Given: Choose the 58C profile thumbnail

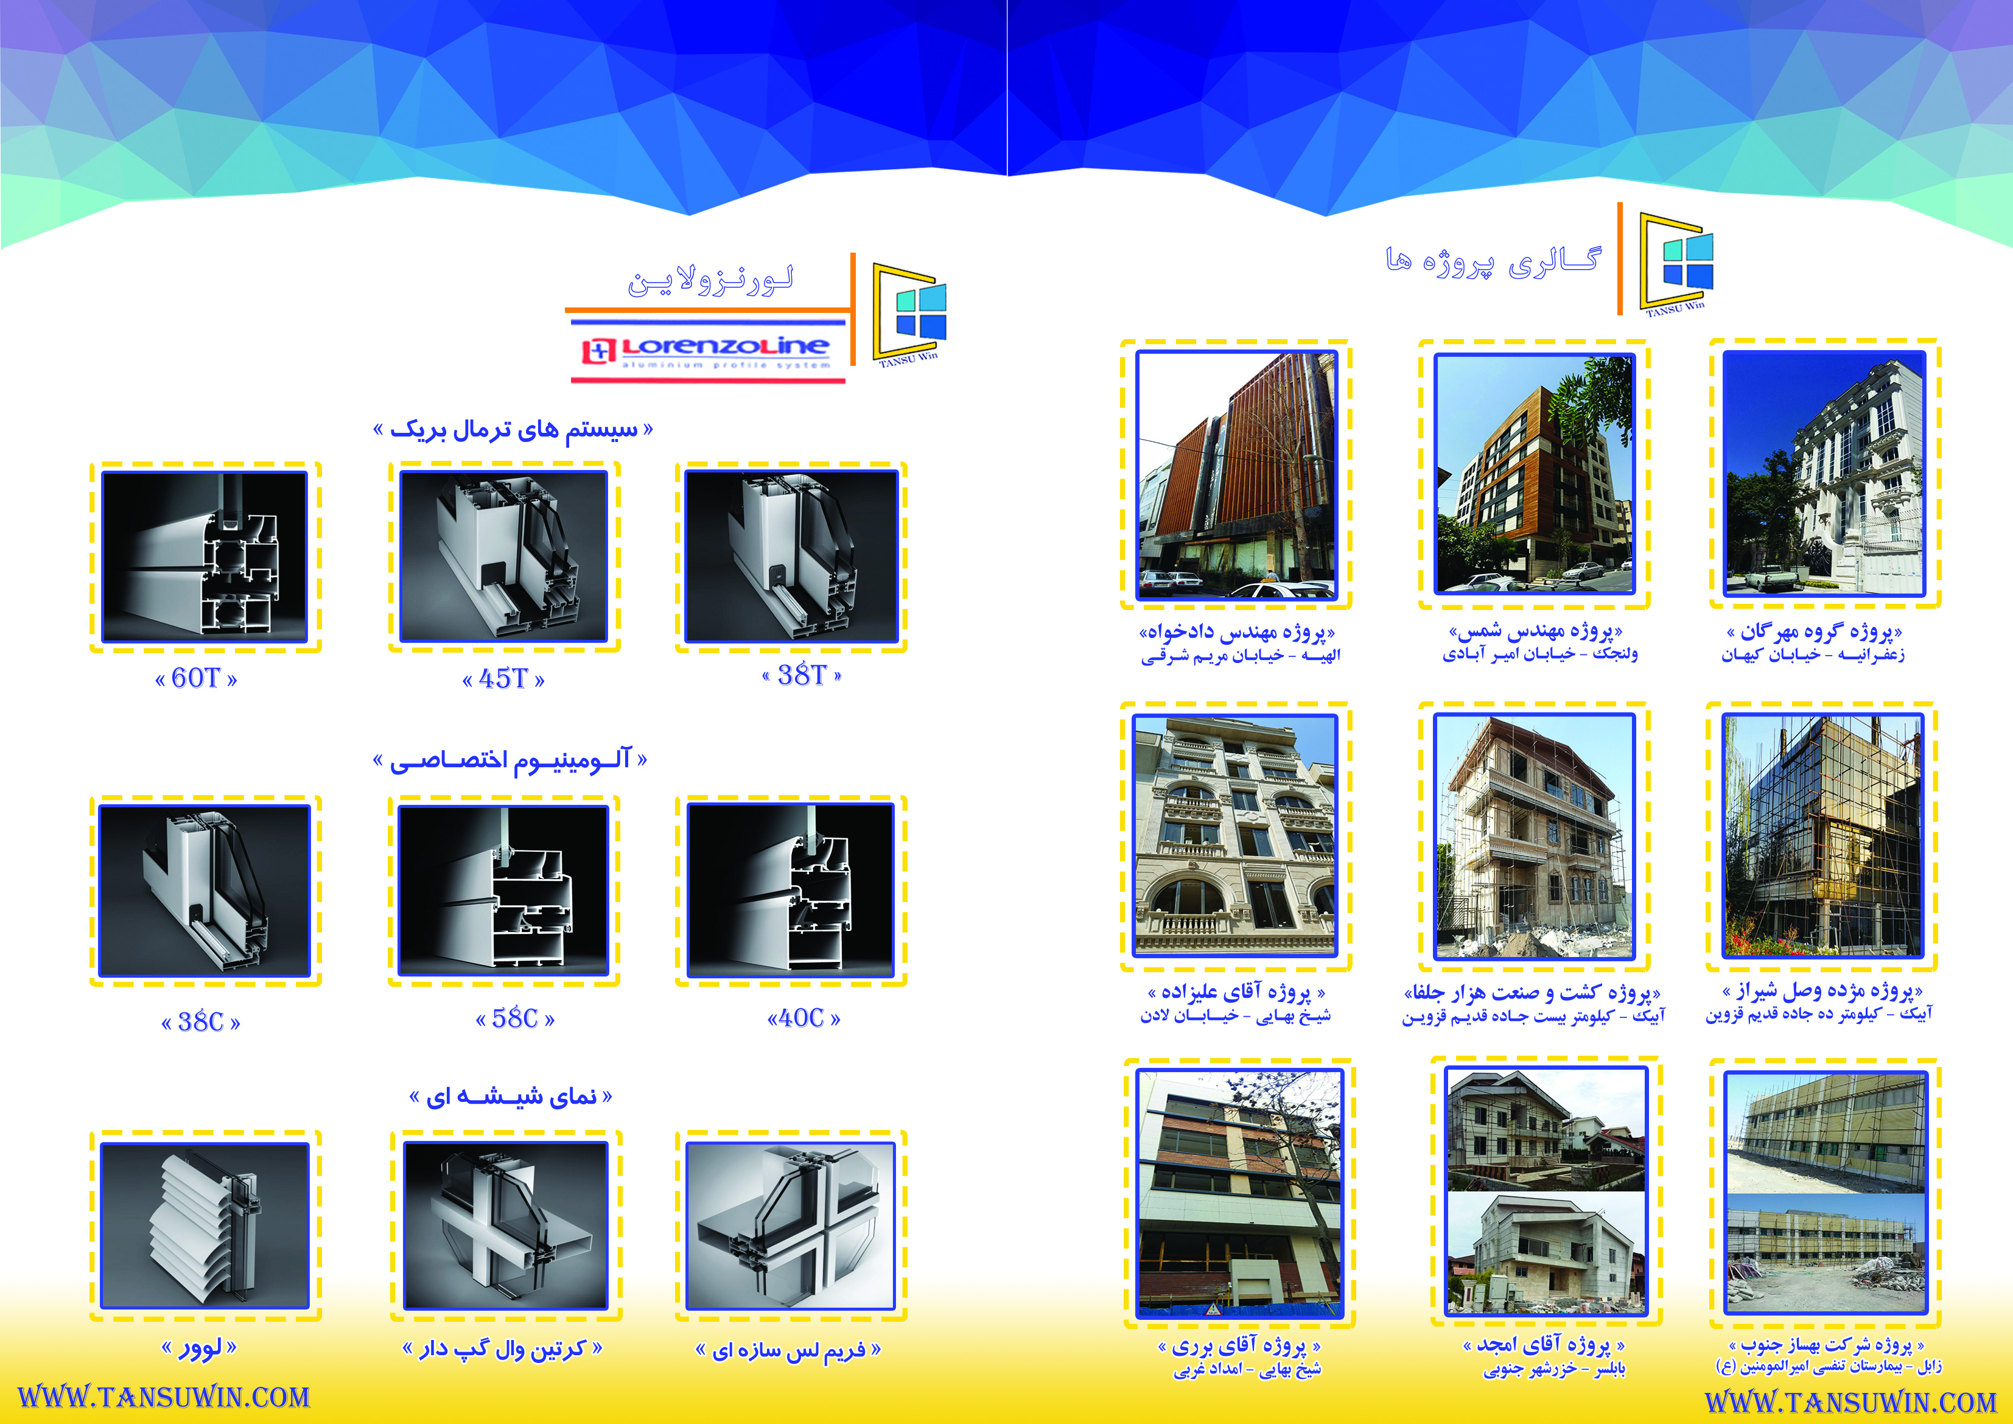Looking at the screenshot, I should tap(503, 891).
